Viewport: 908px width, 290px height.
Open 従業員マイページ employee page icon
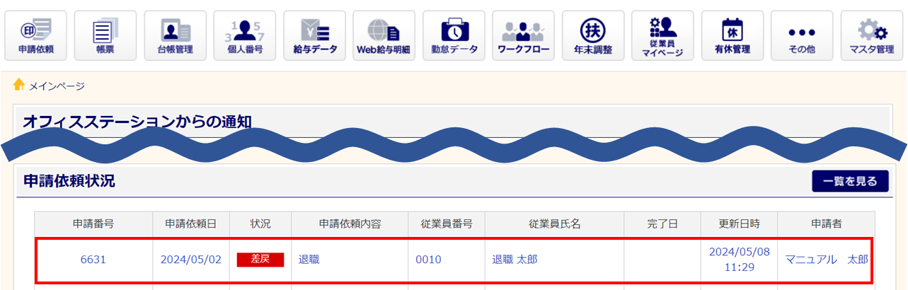[663, 35]
